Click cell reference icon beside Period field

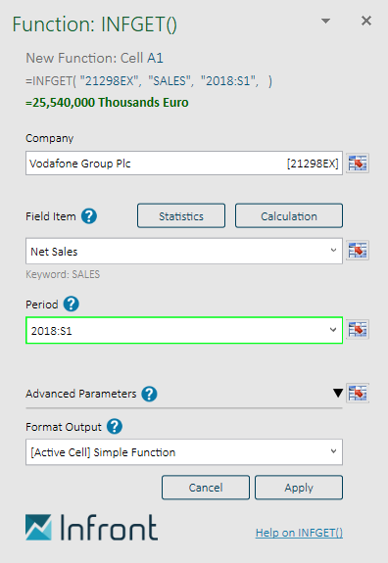[358, 329]
